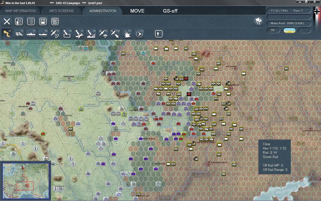The height and width of the screenshot is (201, 321).
Task: Select the SEC unit beside ROVNO
Action: [x=13, y=63]
